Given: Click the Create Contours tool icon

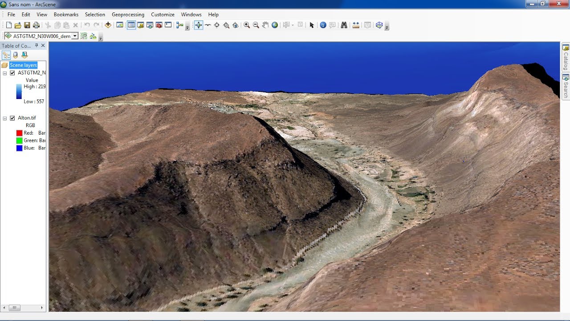Looking at the screenshot, I should pos(84,36).
